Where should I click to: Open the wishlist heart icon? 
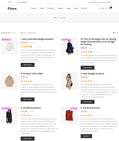[x=106, y=8]
